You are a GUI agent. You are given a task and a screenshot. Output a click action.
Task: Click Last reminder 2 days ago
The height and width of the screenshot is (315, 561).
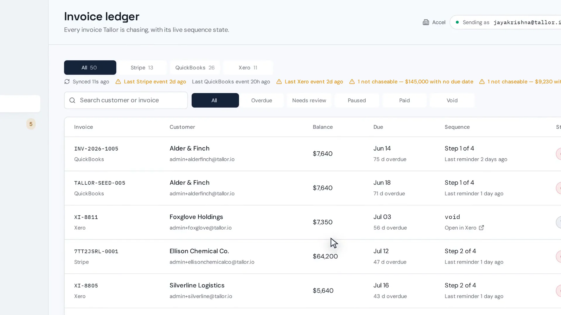(x=476, y=159)
